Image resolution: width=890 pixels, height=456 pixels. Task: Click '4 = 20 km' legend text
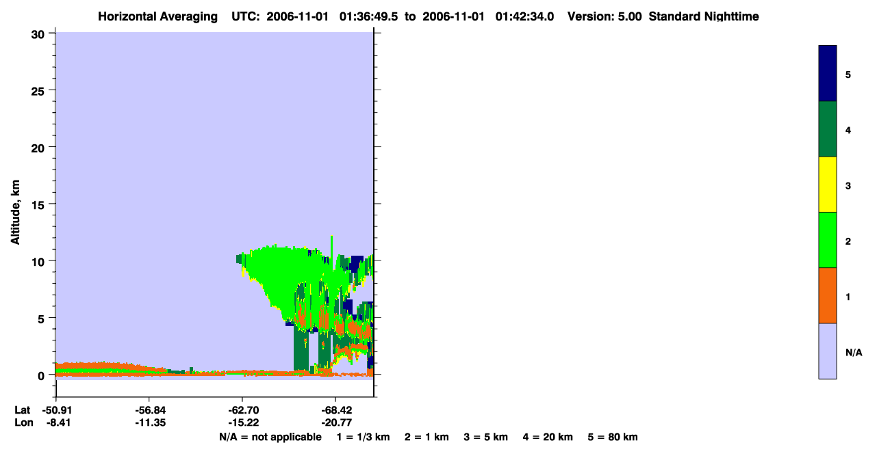(548, 437)
